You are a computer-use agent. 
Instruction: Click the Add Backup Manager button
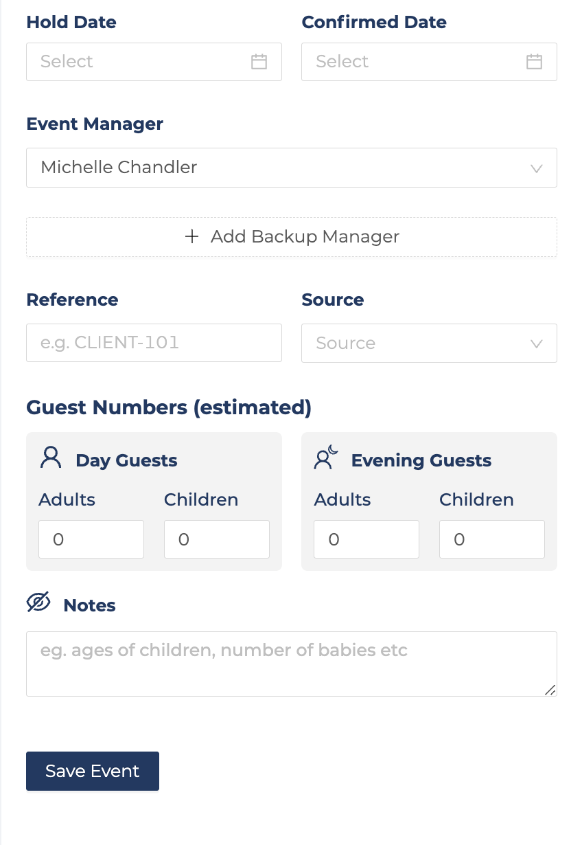click(x=292, y=237)
